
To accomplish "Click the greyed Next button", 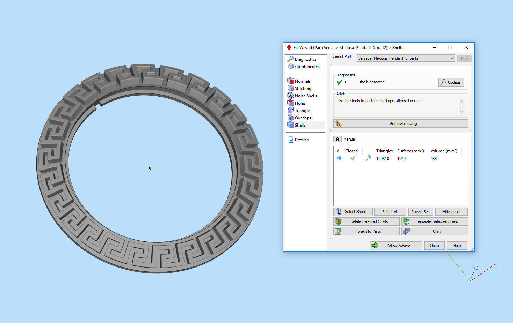I will tap(464, 59).
